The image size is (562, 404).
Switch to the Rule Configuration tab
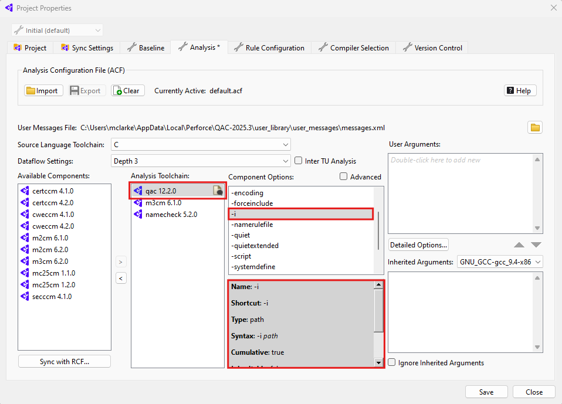coord(269,48)
